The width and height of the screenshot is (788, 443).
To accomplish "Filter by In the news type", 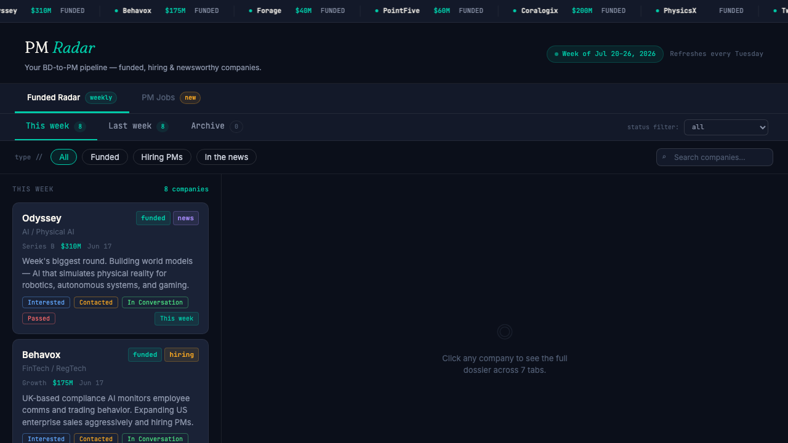I will (x=227, y=158).
